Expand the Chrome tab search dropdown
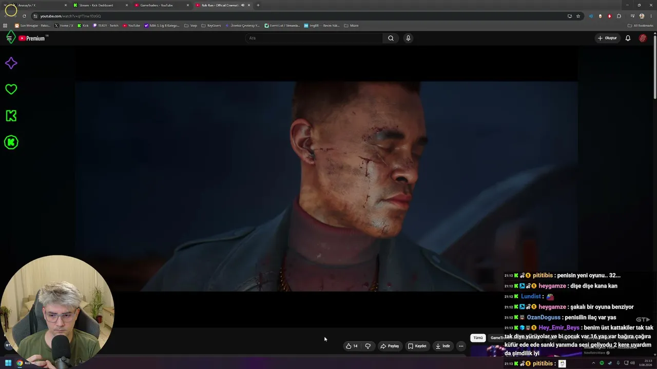This screenshot has height=369, width=657. click(5, 5)
